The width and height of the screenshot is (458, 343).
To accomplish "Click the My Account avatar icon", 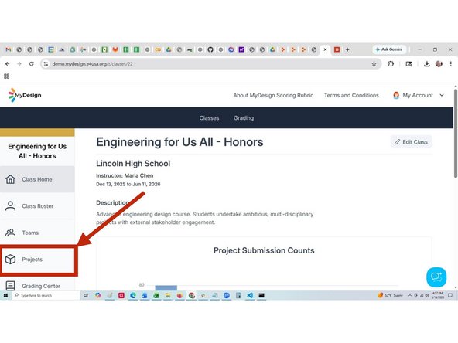I will [396, 95].
